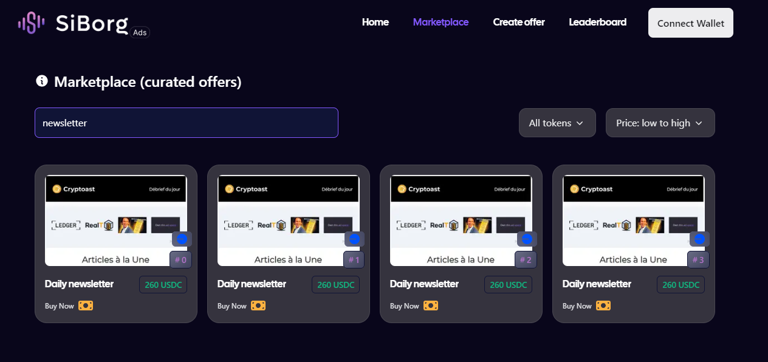Click the newsletter search input field
The width and height of the screenshot is (768, 362).
(x=186, y=123)
